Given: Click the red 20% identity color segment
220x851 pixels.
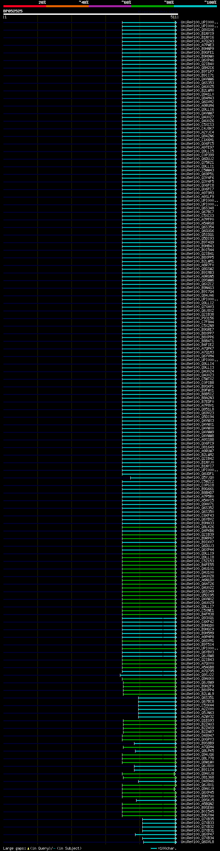Looking at the screenshot, I should point(25,6).
